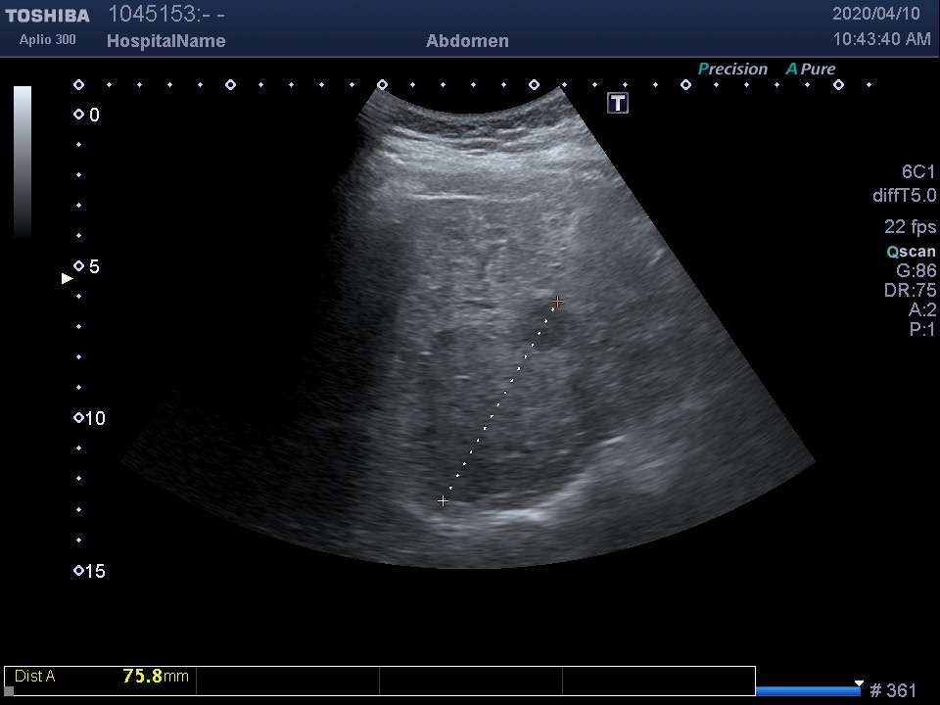Click the date 2020/04/10

pos(875,14)
